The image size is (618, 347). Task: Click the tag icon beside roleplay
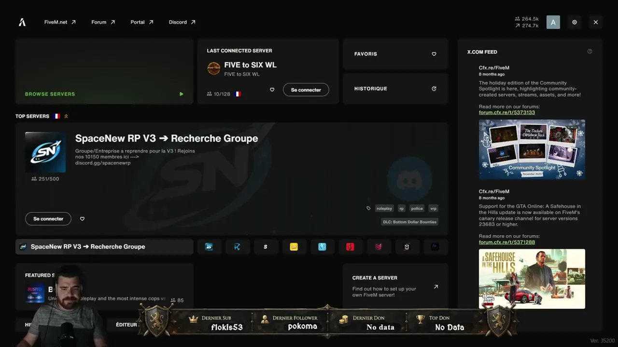(x=368, y=209)
